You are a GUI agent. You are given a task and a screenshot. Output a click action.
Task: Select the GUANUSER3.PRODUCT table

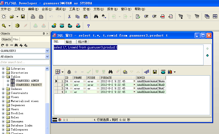[29, 85]
